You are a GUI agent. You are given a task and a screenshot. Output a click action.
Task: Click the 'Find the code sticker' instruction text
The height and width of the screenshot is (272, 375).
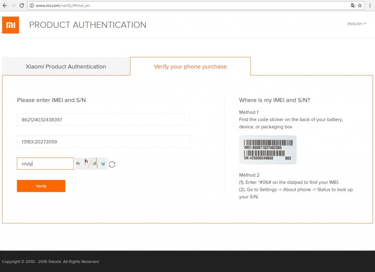291,123
